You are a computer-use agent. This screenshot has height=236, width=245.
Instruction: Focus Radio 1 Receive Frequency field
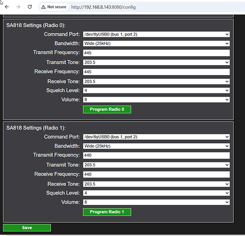[x=157, y=175]
